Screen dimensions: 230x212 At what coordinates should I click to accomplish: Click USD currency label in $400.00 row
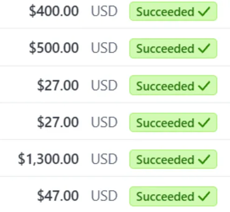click(x=104, y=11)
